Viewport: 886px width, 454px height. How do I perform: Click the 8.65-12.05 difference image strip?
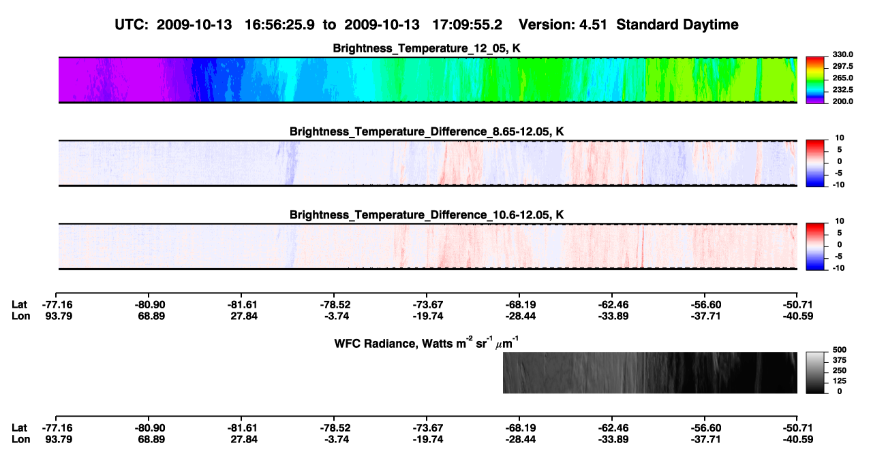tap(427, 163)
